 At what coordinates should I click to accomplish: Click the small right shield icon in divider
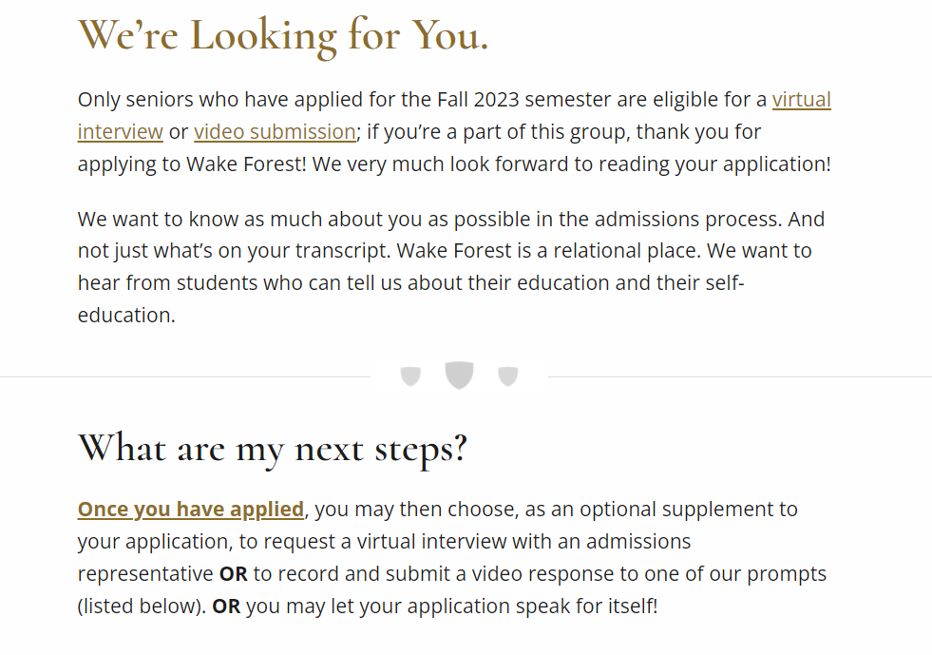click(508, 376)
